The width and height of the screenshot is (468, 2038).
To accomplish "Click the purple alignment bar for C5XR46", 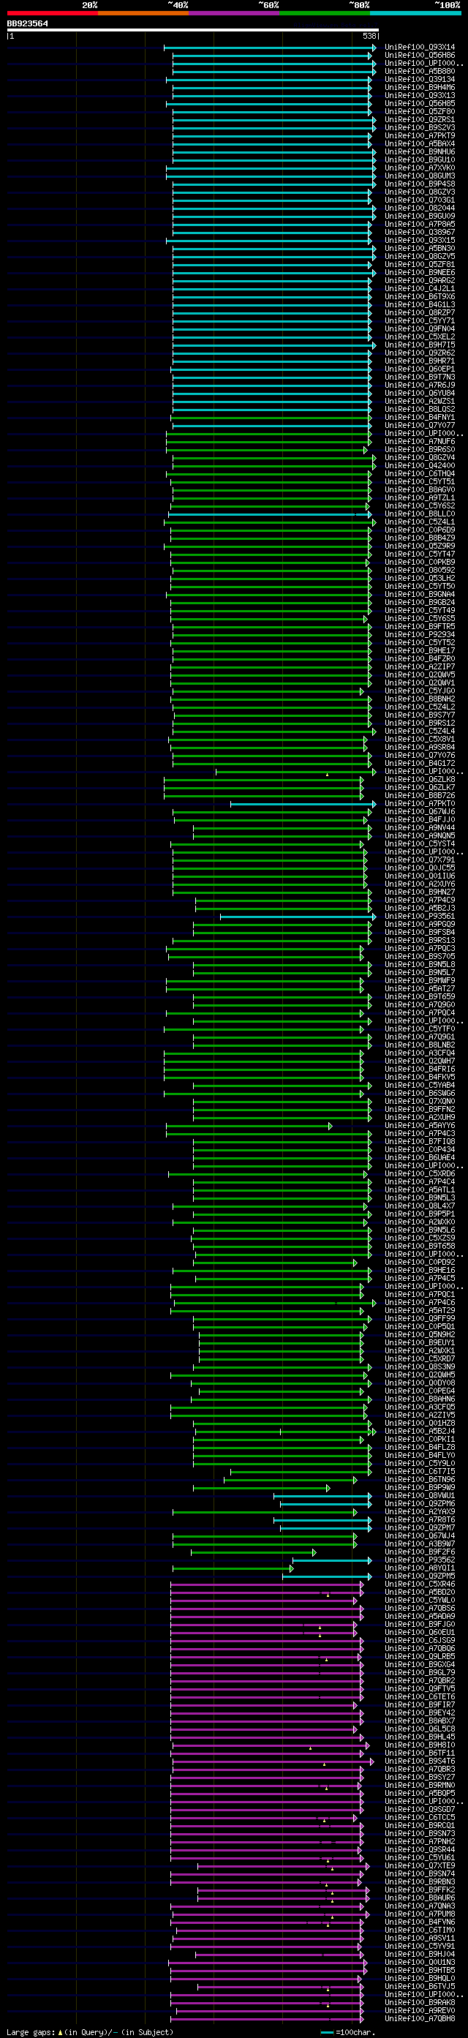I will click(x=267, y=1584).
